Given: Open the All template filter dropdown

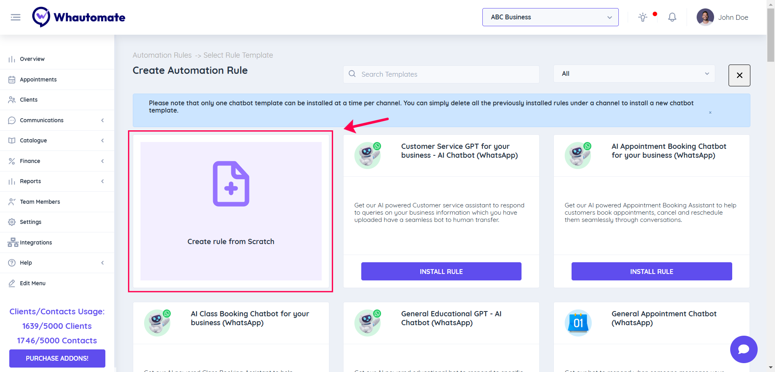Looking at the screenshot, I should (634, 74).
